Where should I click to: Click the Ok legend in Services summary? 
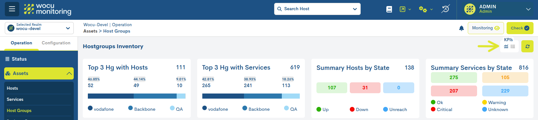click(437, 102)
